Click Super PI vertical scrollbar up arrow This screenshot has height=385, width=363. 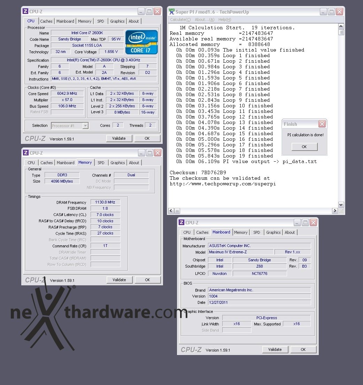click(341, 26)
